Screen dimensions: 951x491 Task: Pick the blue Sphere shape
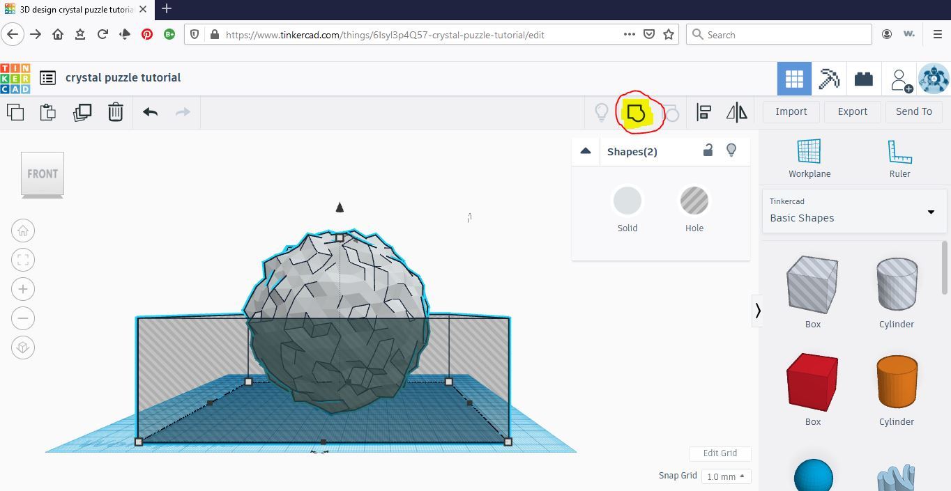point(814,475)
